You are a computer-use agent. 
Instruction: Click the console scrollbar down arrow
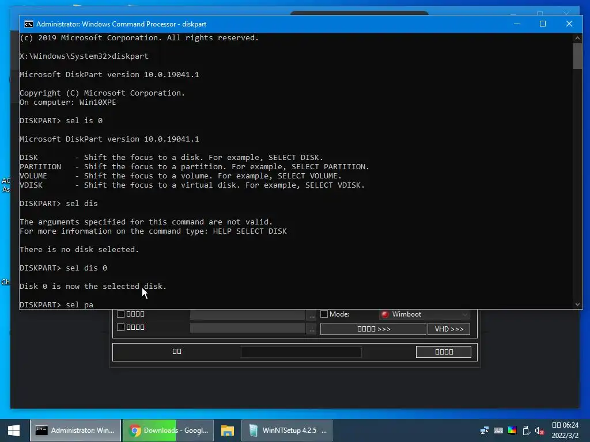[x=577, y=304]
